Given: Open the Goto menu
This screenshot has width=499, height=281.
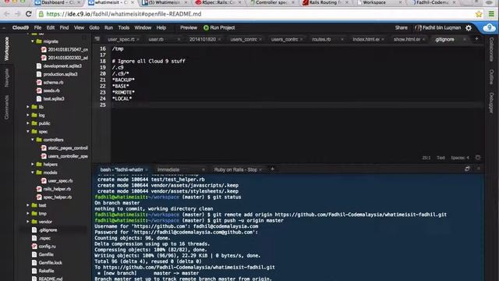Looking at the screenshot, I should pyautogui.click(x=94, y=28).
